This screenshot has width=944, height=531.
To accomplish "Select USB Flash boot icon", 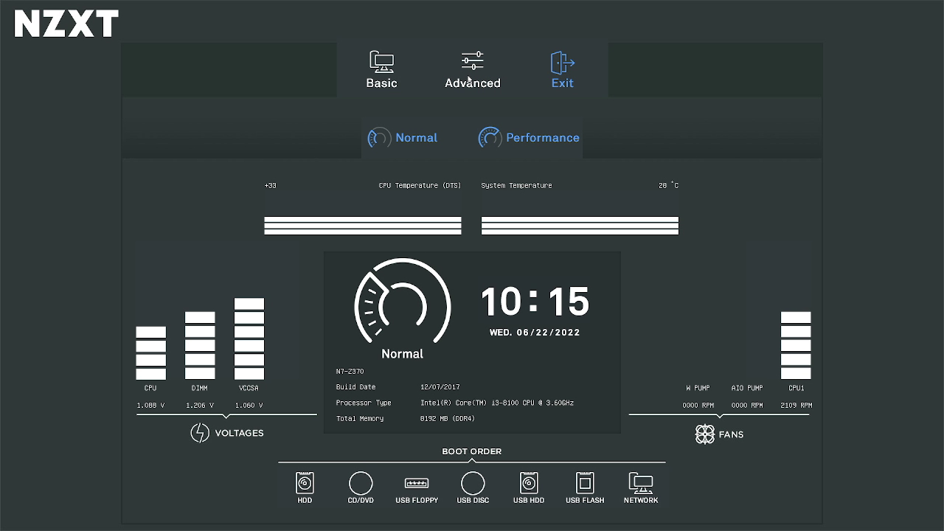I will (585, 484).
